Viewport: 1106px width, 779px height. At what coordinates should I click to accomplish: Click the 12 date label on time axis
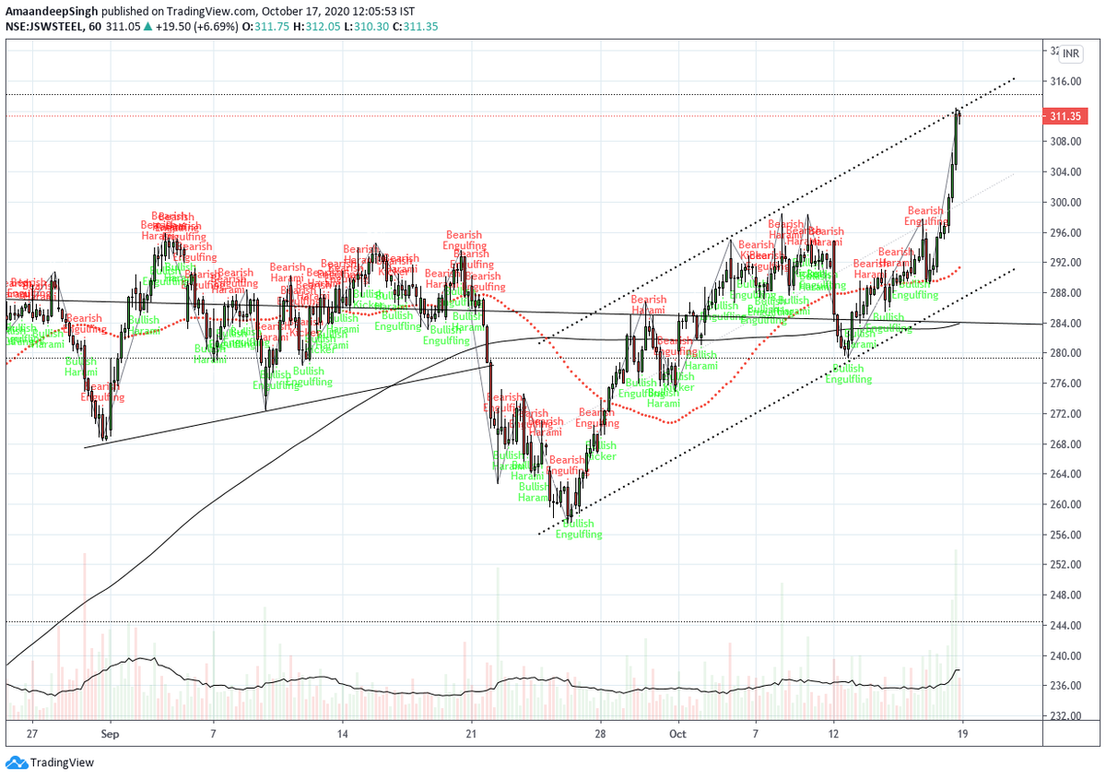coord(833,734)
